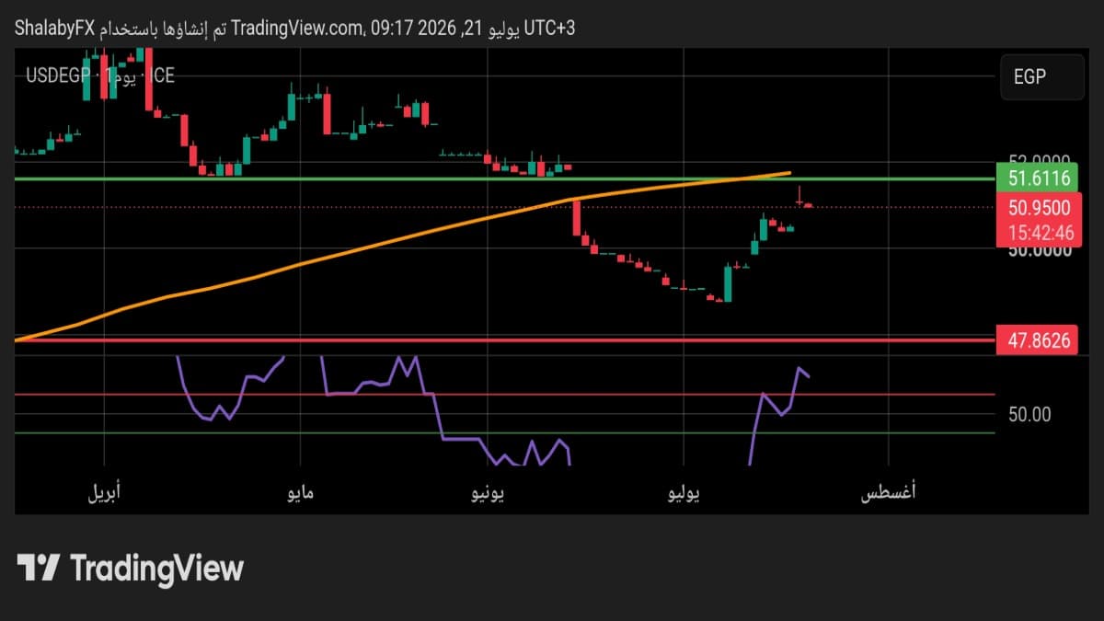This screenshot has width=1104, height=621.
Task: Click the 15:42:46 countdown timer label
Action: 1039,234
